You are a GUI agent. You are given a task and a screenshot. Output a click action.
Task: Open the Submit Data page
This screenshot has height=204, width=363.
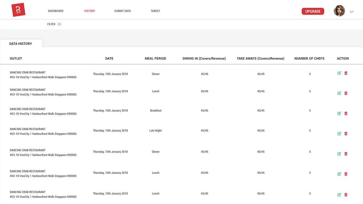pos(122,11)
